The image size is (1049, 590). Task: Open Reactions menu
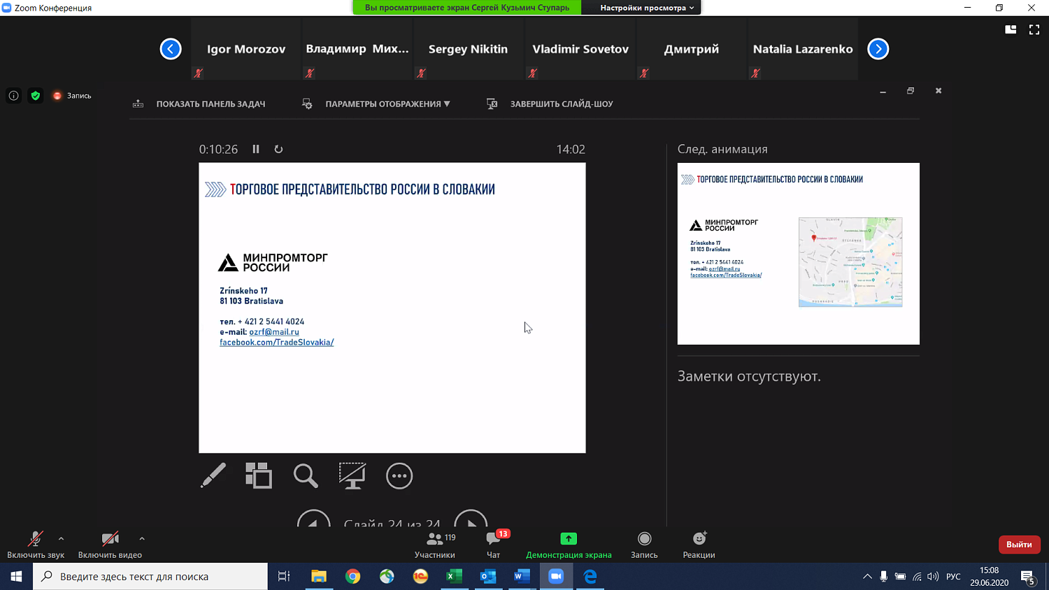699,545
